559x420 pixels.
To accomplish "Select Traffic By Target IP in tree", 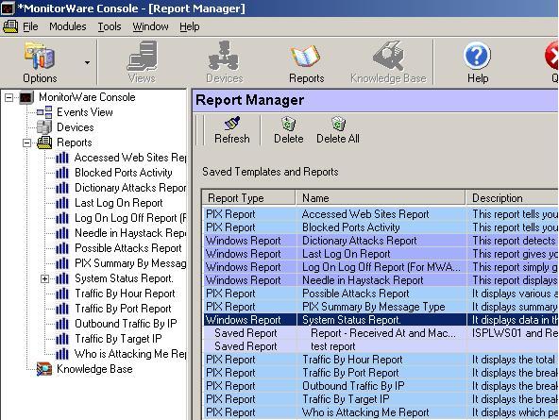I will 118,339.
